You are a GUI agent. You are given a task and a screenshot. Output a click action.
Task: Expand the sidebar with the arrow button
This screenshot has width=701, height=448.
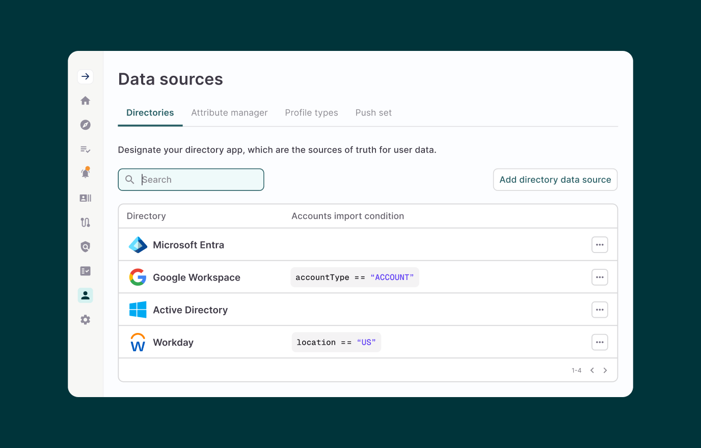point(86,76)
